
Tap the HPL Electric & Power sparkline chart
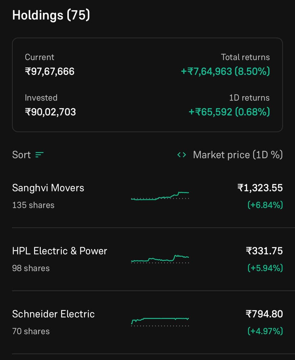[x=160, y=258]
